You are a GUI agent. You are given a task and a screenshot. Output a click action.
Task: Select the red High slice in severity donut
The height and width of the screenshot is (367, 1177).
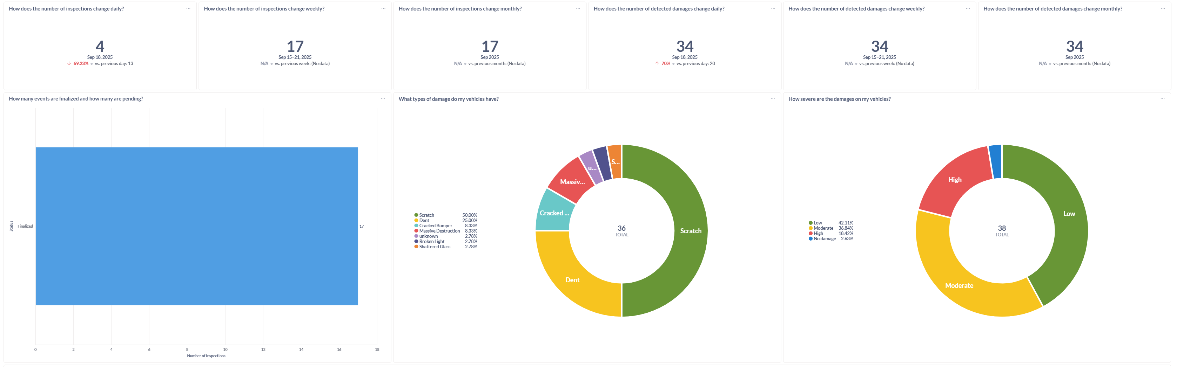pyautogui.click(x=955, y=180)
